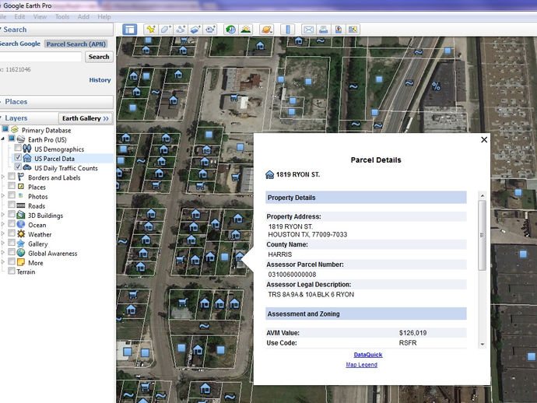This screenshot has height=403, width=537.
Task: Enable the Weather layer checkbox
Action: pos(12,233)
